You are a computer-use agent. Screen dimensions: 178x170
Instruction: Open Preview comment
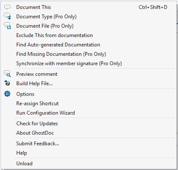[x=89, y=74]
